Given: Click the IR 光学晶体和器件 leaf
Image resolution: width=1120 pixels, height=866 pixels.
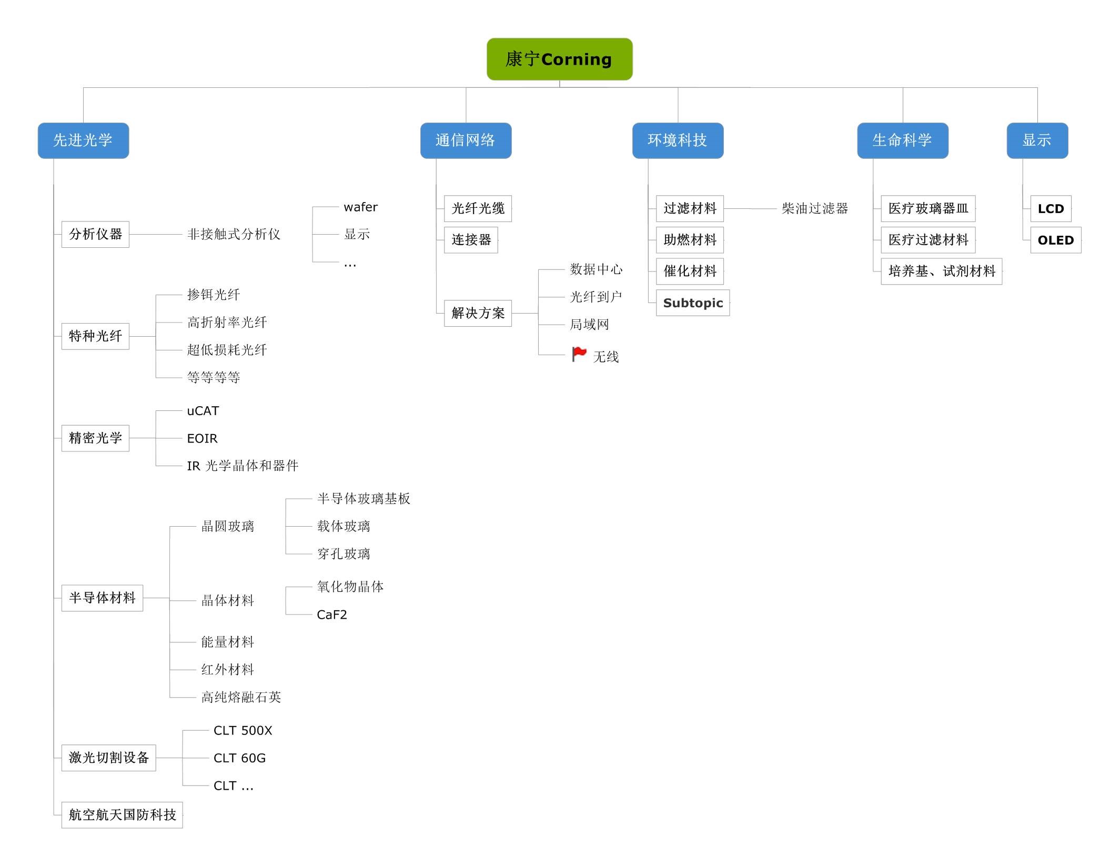Looking at the screenshot, I should coord(243,466).
